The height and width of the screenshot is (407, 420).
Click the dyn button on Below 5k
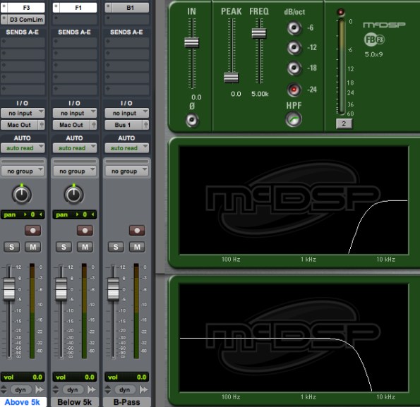click(72, 389)
